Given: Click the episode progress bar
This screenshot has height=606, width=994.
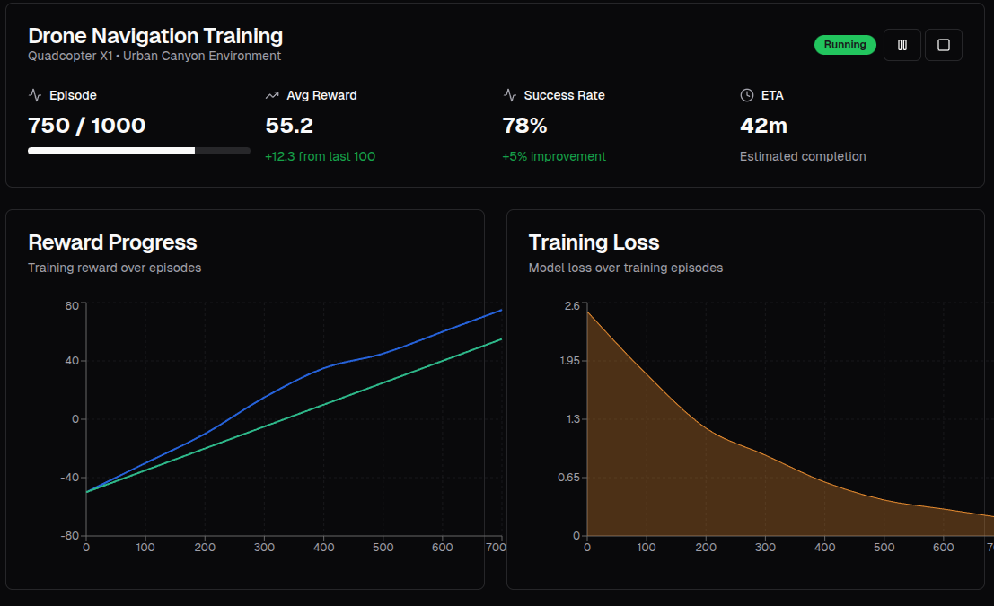Looking at the screenshot, I should (x=139, y=150).
